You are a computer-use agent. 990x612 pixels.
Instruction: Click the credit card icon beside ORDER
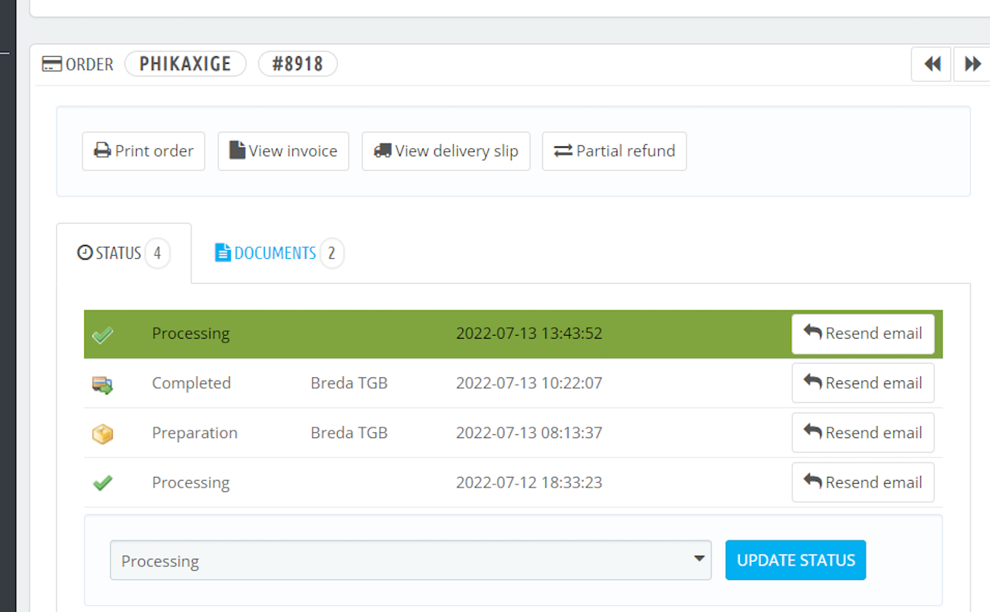coord(52,65)
